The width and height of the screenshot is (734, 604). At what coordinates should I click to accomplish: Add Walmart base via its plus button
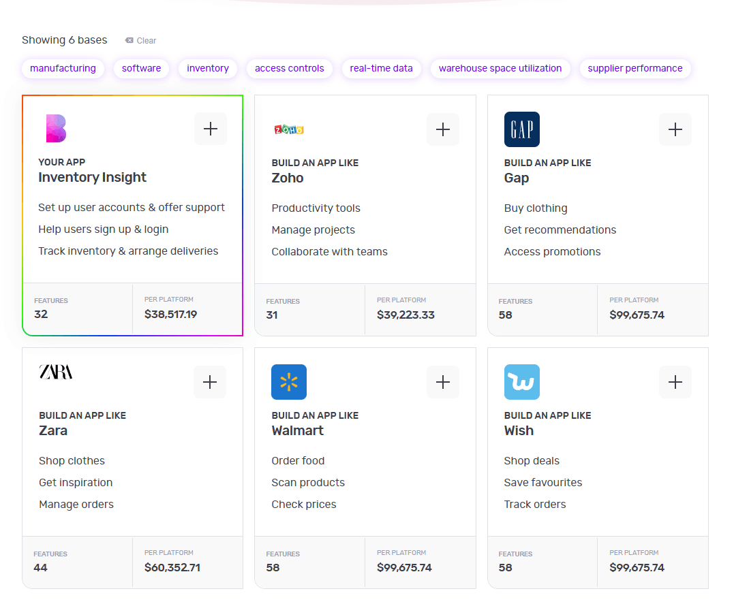pyautogui.click(x=443, y=382)
